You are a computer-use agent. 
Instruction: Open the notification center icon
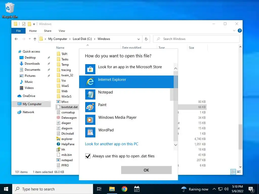pos(251,189)
